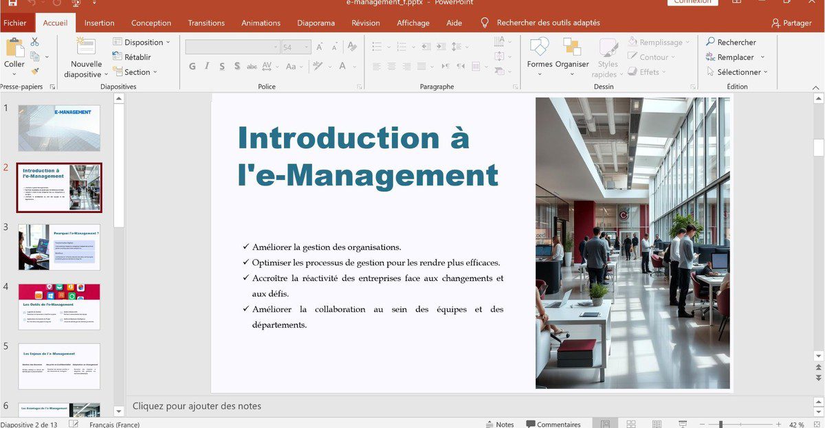Switch to slide sorter view icon
The width and height of the screenshot is (825, 428).
point(631,425)
